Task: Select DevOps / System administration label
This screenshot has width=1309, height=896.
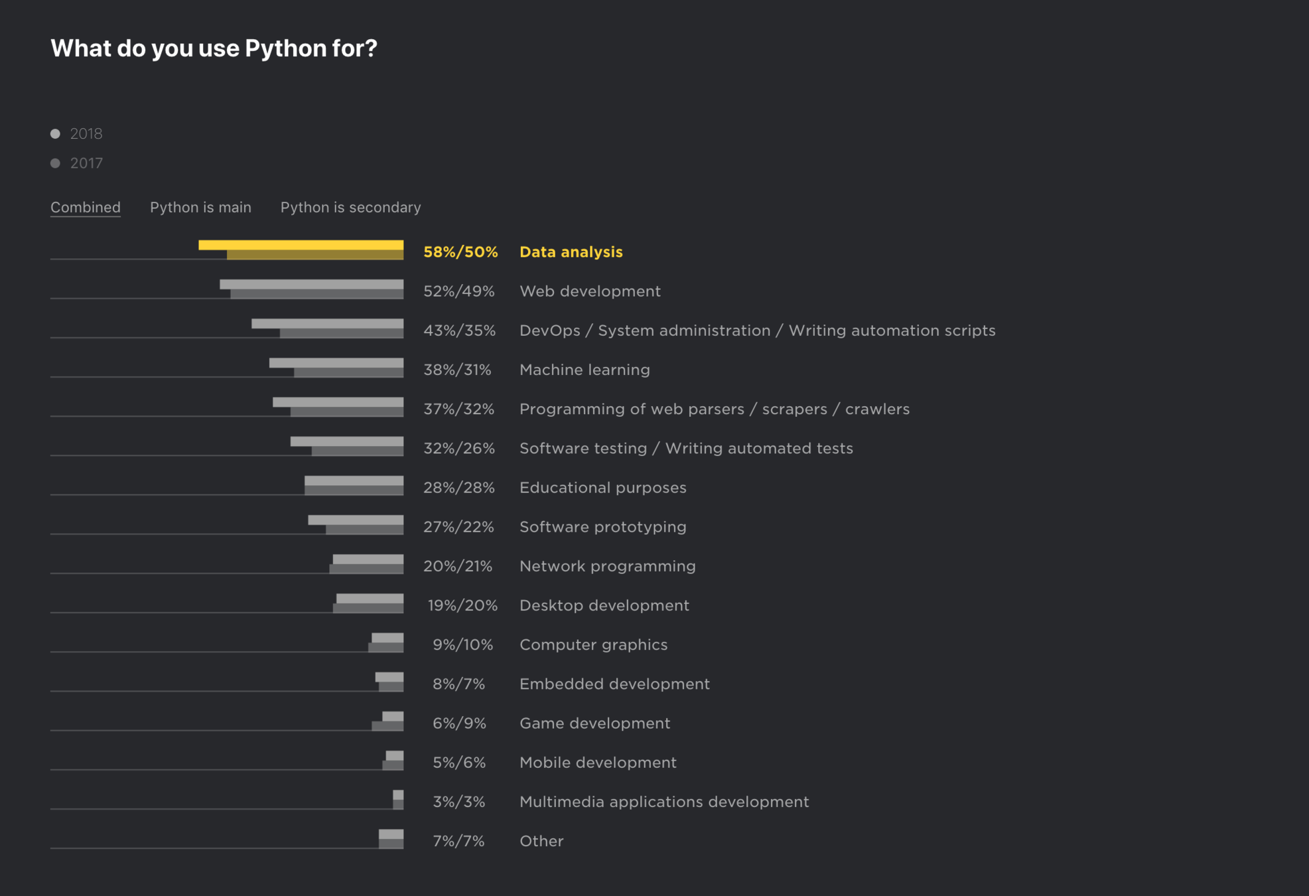Action: pyautogui.click(x=757, y=331)
